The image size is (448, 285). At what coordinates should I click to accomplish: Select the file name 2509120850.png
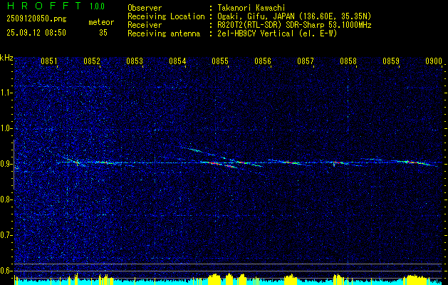pyautogui.click(x=36, y=19)
